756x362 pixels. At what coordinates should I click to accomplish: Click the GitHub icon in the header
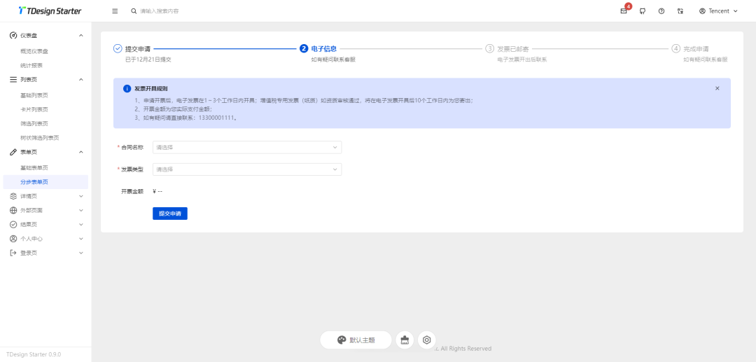point(643,11)
